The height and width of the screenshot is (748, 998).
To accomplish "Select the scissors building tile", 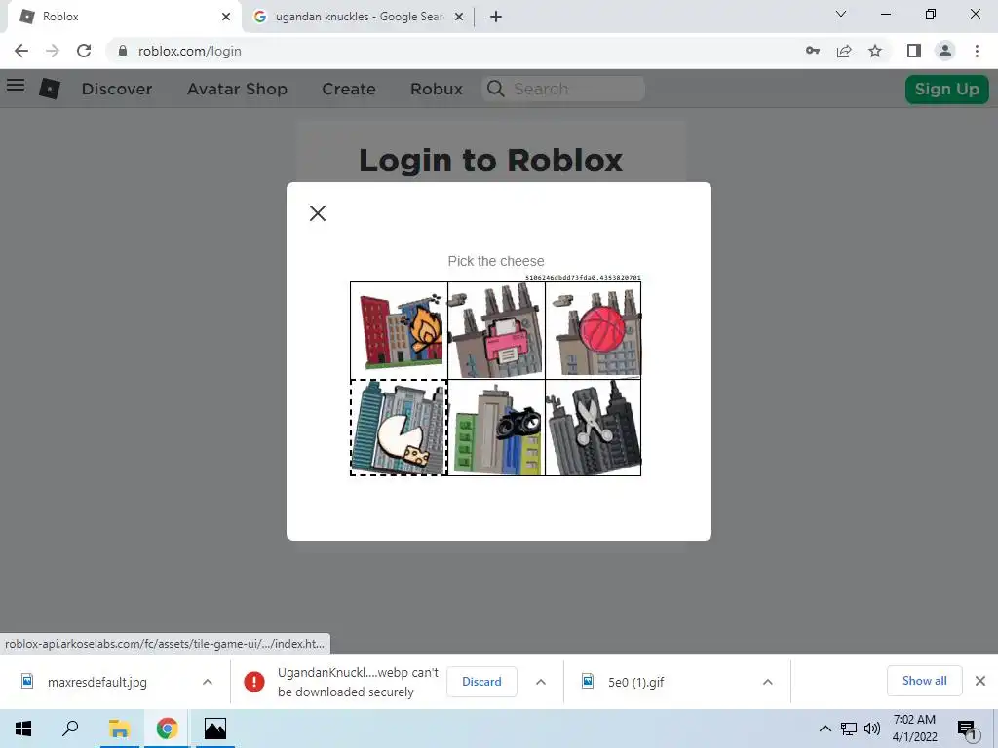I will 594,428.
